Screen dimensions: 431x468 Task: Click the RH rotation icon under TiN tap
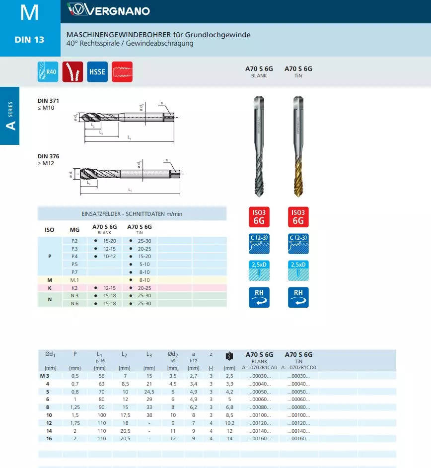pyautogui.click(x=298, y=297)
